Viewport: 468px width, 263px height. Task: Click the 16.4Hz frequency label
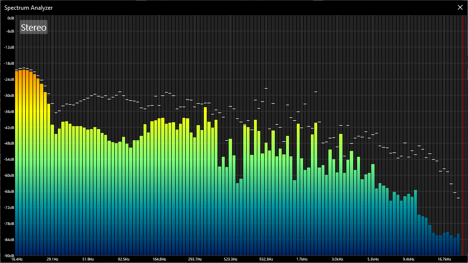(x=17, y=260)
